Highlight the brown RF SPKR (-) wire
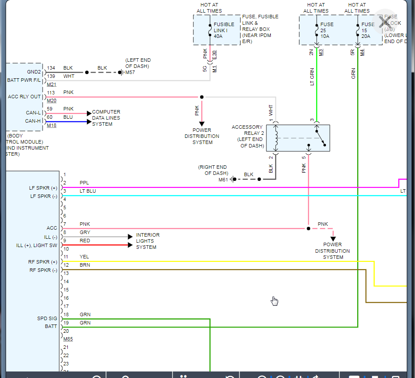The width and height of the screenshot is (415, 378). tap(217, 270)
